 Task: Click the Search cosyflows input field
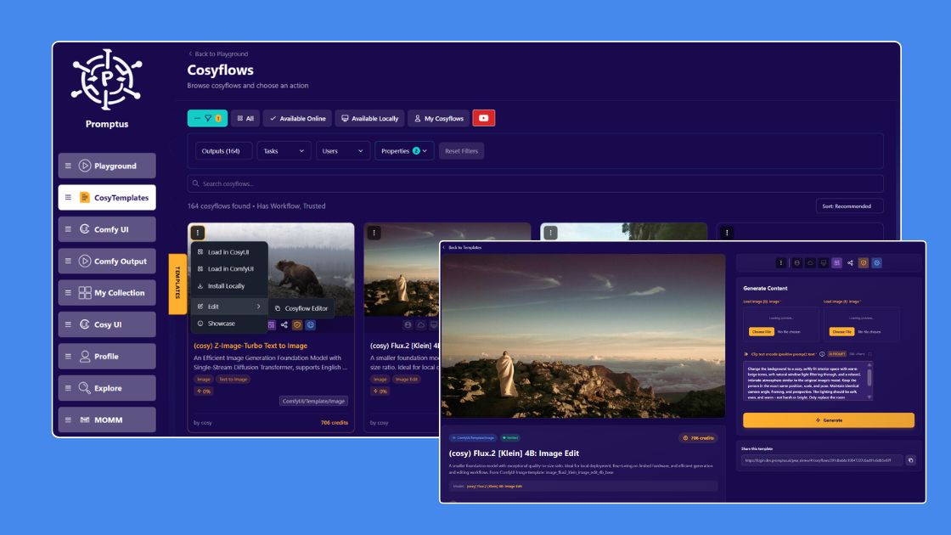533,183
